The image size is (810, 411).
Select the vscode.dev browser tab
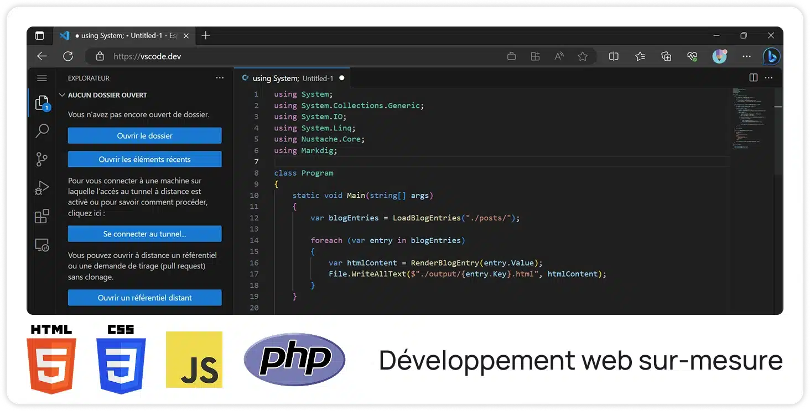(123, 35)
